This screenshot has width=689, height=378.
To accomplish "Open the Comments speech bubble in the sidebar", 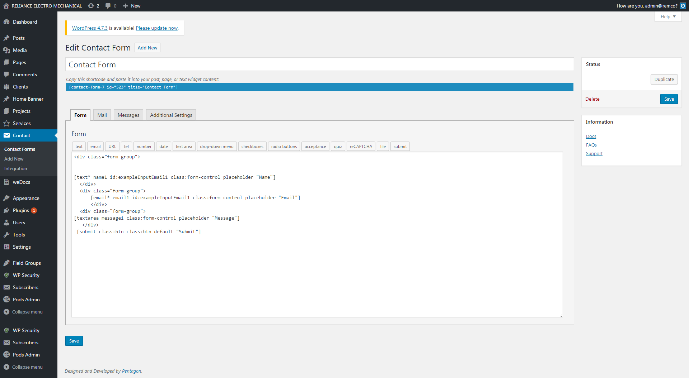I will [6, 75].
